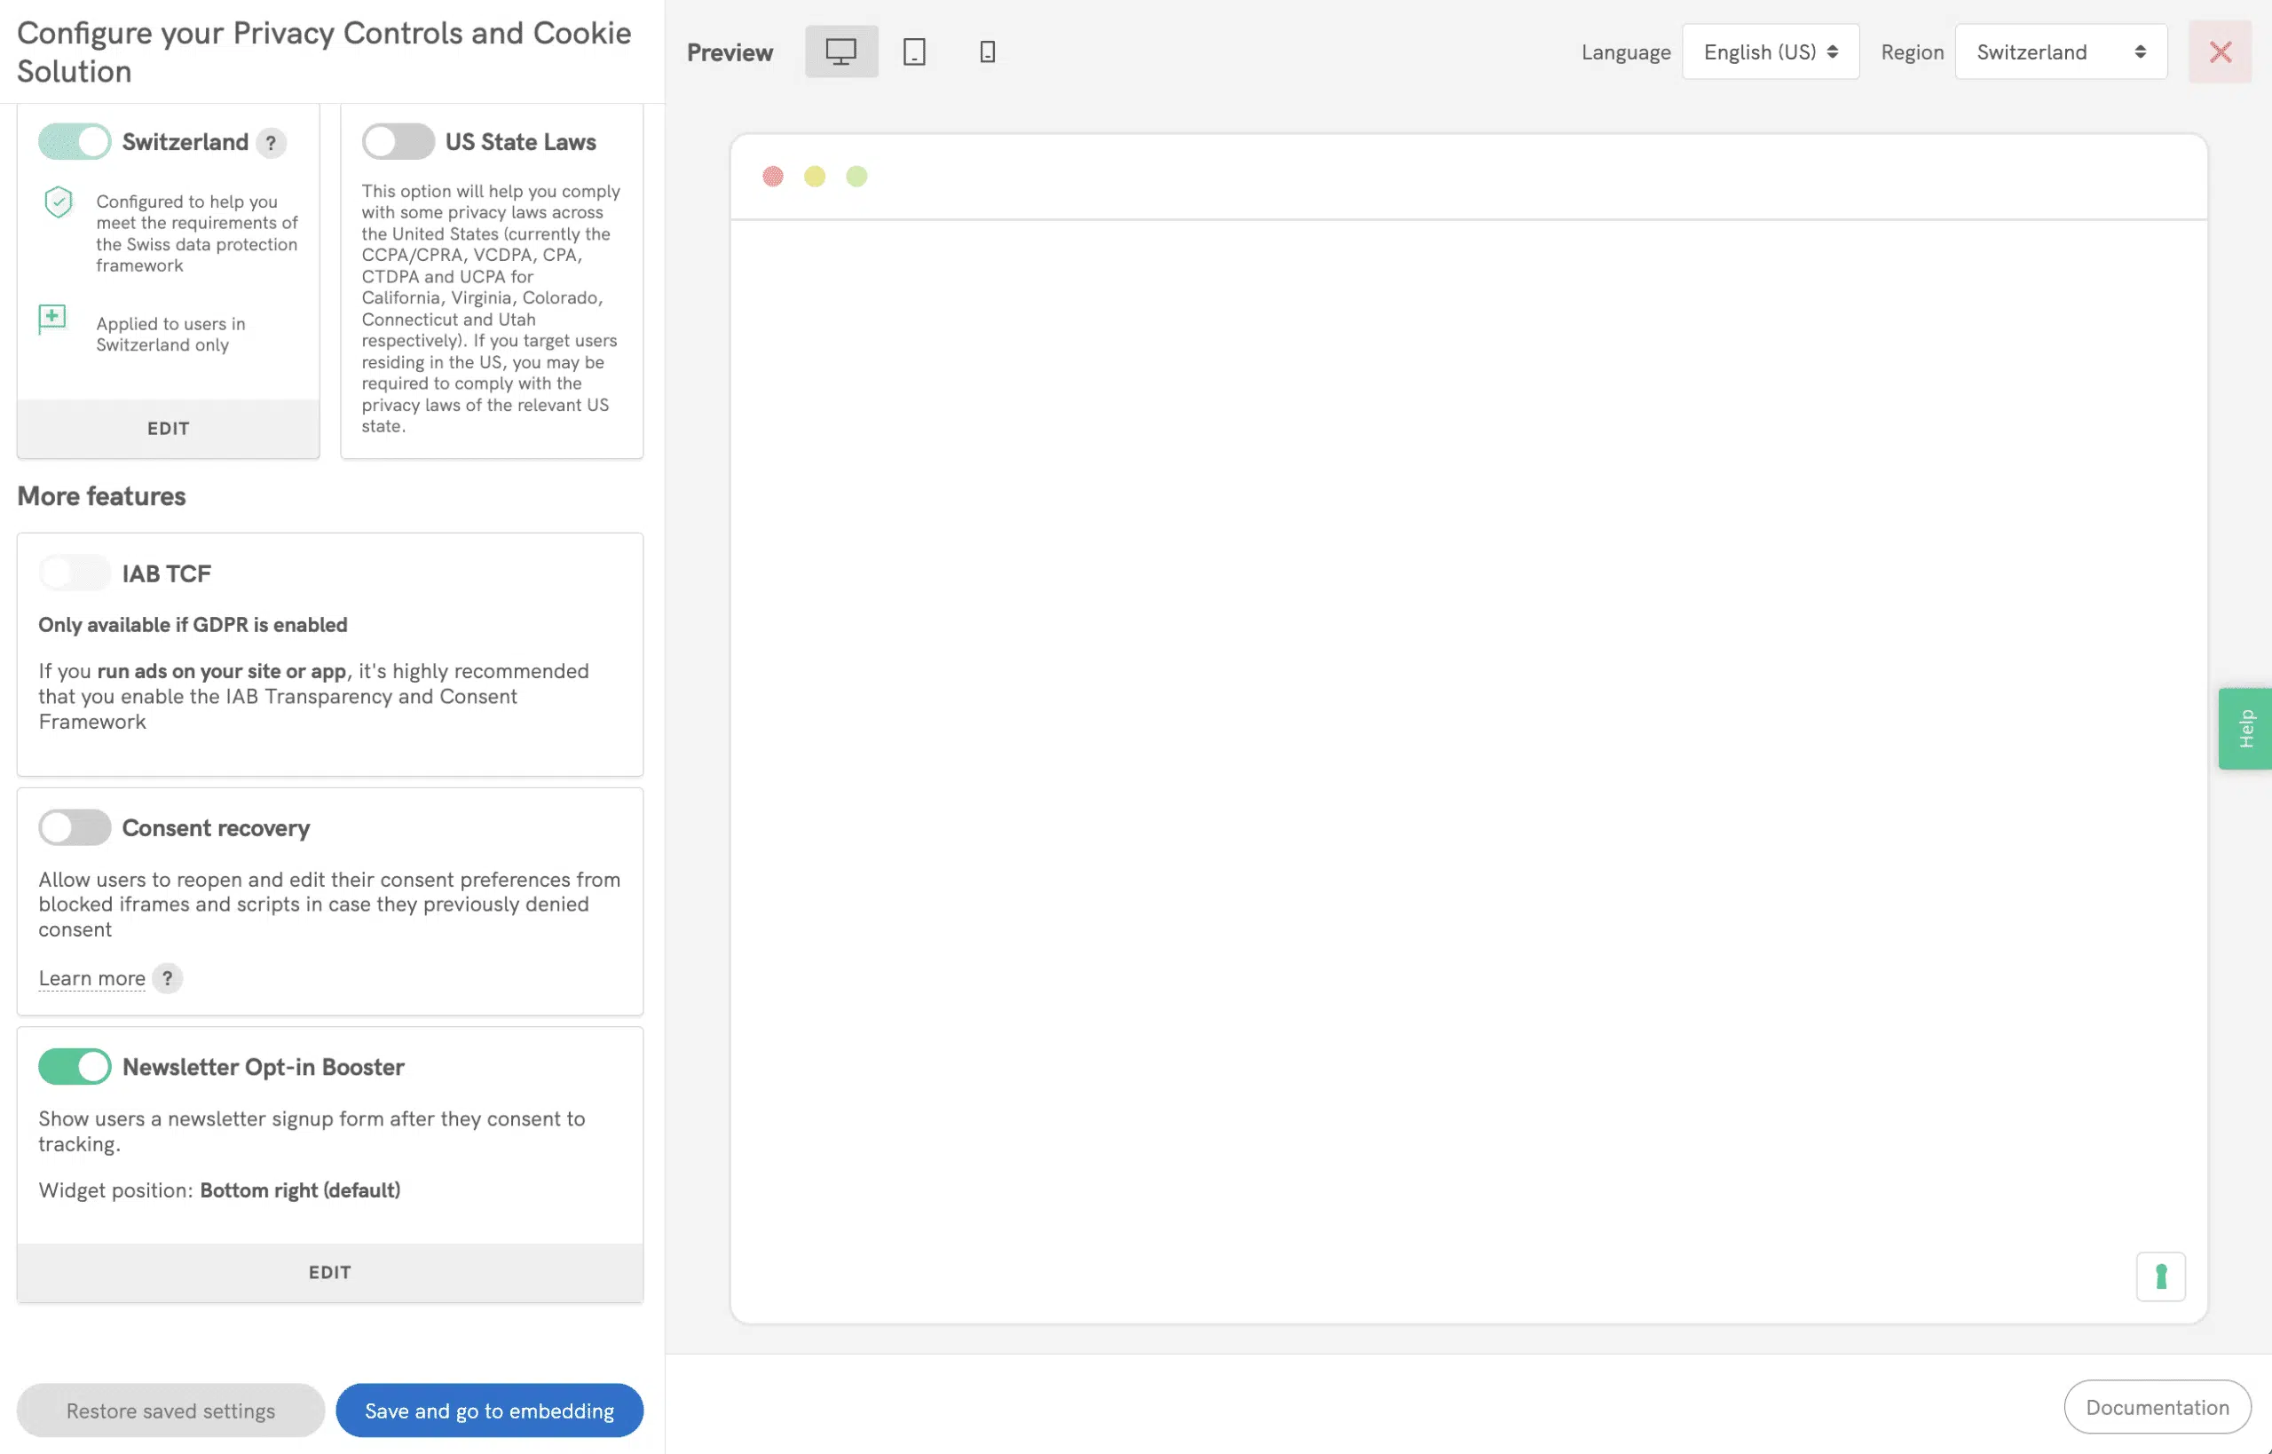Viewport: 2272px width, 1454px height.
Task: Click EDIT under Newsletter Opt-in Booster
Action: [x=329, y=1273]
